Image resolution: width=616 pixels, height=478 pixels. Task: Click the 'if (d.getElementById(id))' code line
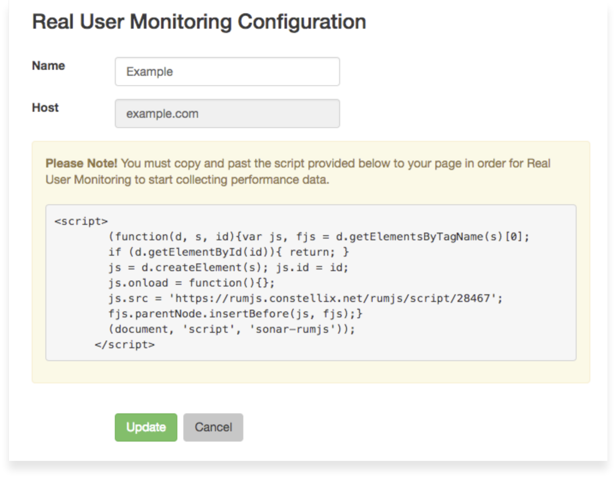coord(229,252)
